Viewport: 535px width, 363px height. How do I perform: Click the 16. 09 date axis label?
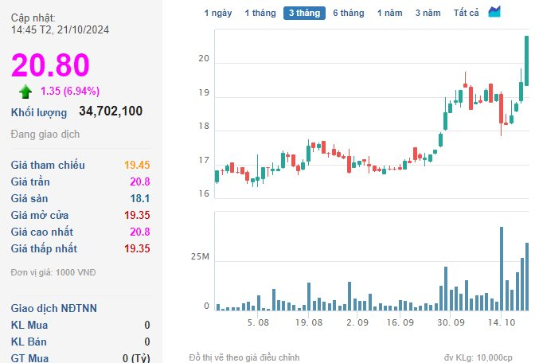pyautogui.click(x=400, y=322)
